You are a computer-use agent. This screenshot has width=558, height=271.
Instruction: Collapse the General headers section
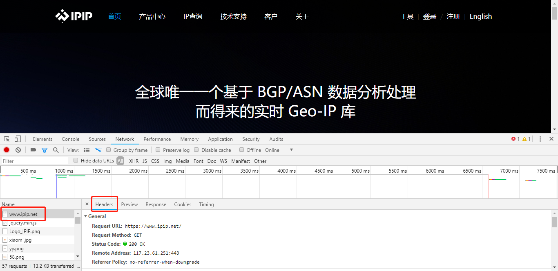[86, 216]
